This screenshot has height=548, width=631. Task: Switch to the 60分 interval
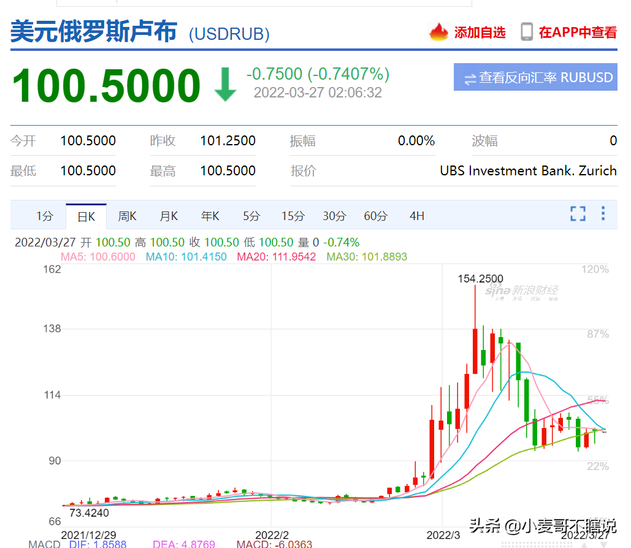tap(375, 216)
